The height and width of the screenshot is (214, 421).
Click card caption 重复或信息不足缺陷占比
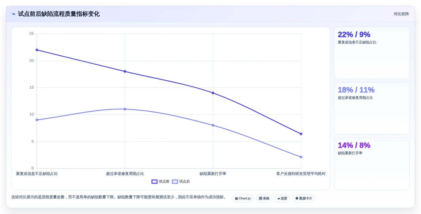pos(357,42)
